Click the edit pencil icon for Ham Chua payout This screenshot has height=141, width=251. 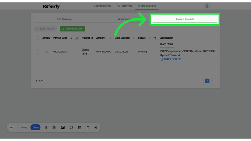(46, 52)
